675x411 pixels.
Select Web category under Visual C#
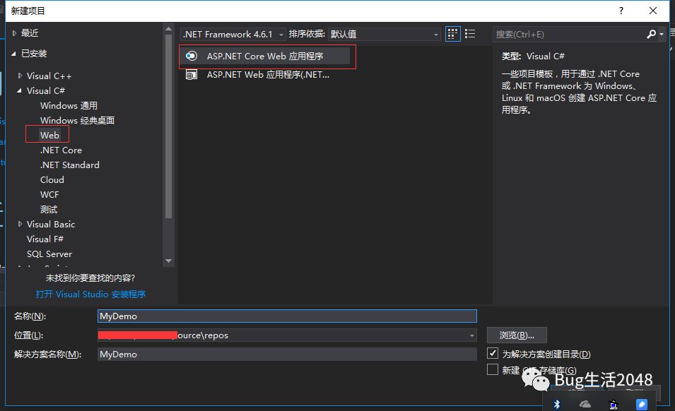(x=49, y=135)
